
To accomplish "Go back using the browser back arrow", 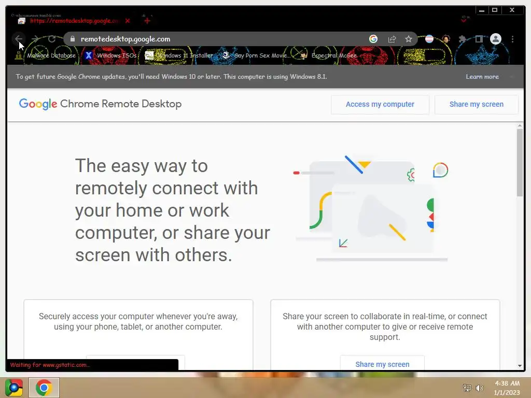I will pos(18,39).
